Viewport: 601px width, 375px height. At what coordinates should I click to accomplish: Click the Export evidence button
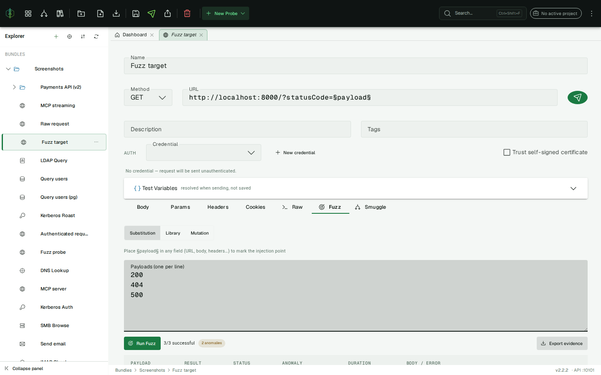pos(562,343)
